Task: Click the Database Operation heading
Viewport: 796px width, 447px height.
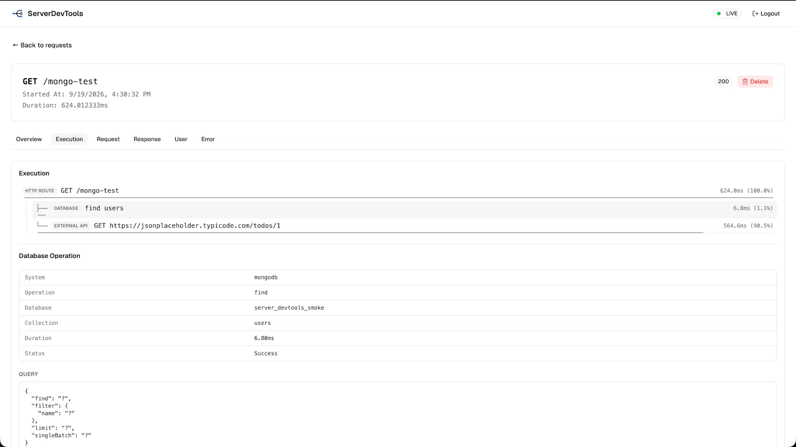Action: click(49, 256)
